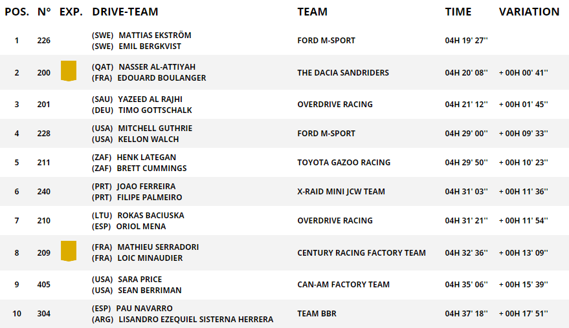Click the X-Raid Mini JCW Team name

pyautogui.click(x=341, y=192)
